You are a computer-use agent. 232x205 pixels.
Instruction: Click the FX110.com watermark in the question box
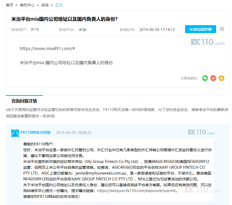click(208, 42)
